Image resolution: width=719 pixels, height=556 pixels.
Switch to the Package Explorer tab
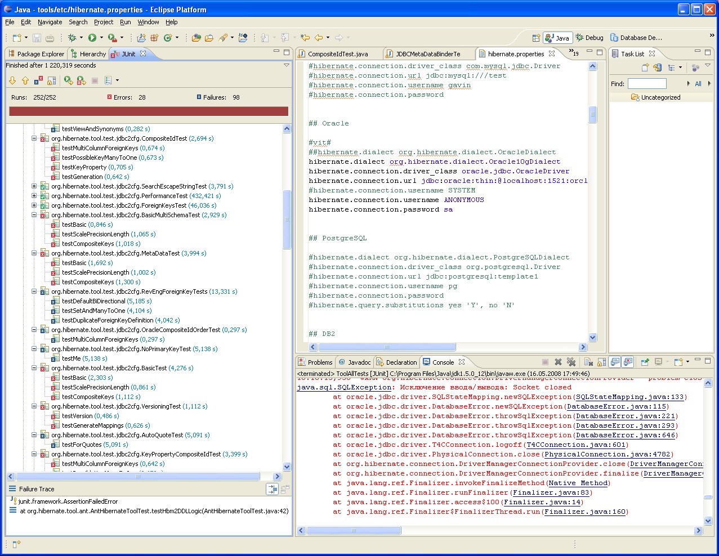tap(36, 54)
